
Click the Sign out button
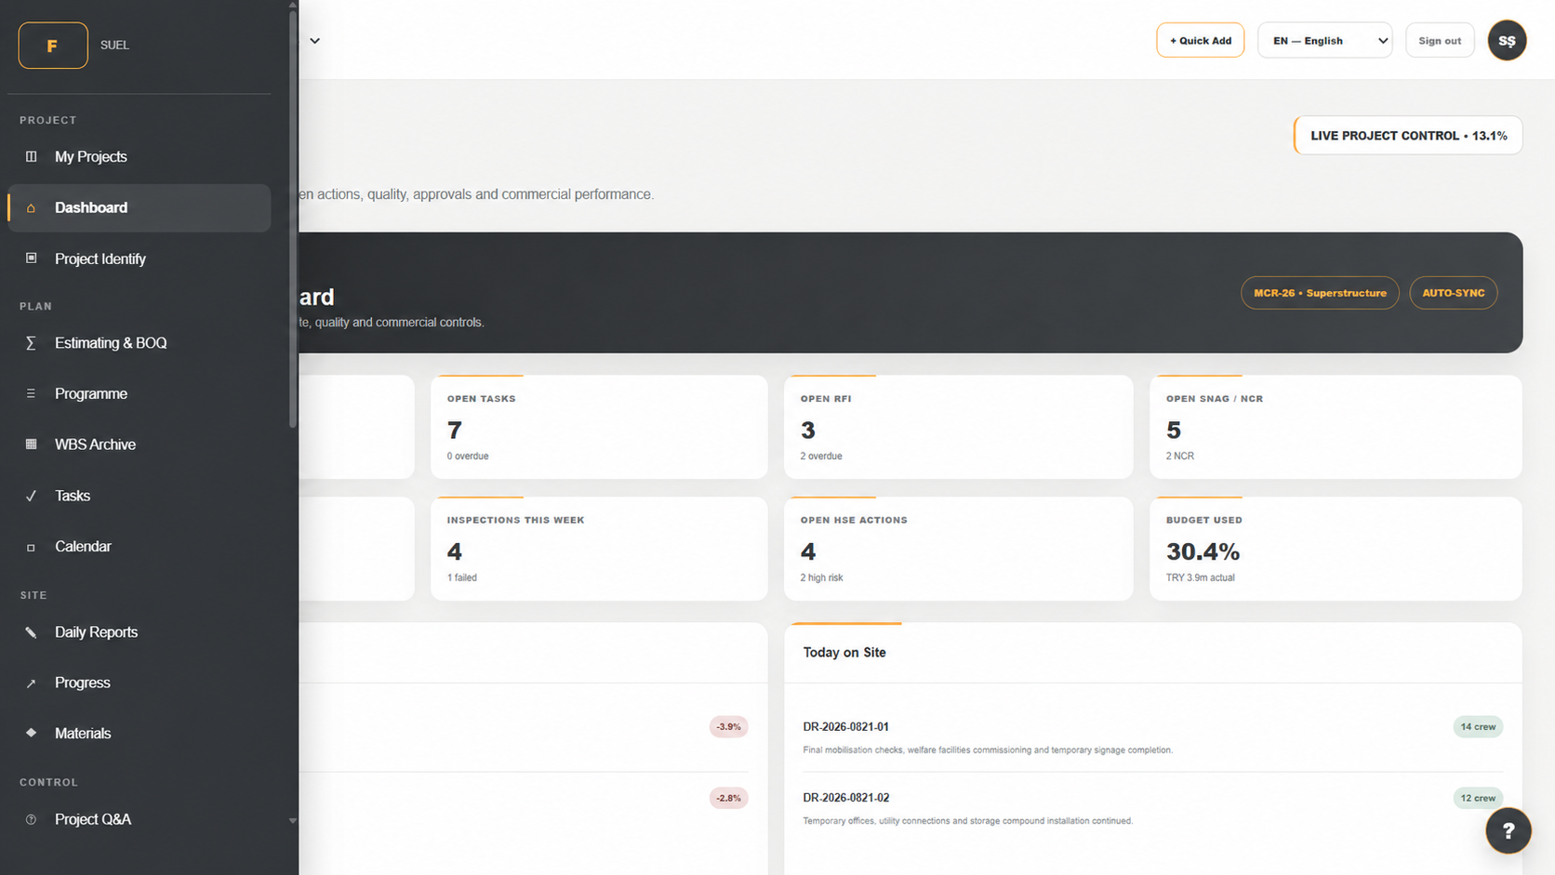click(x=1440, y=41)
